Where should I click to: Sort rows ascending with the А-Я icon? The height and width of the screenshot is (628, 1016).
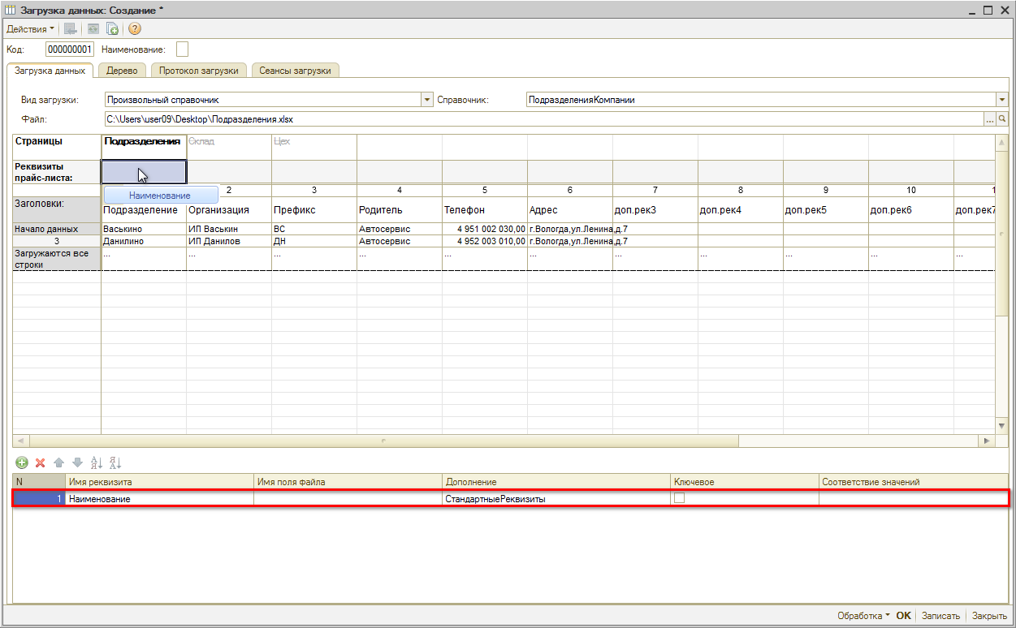point(96,462)
